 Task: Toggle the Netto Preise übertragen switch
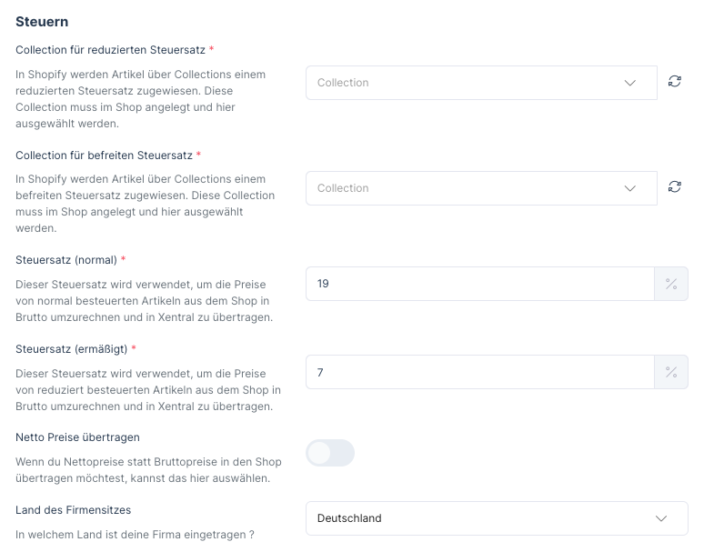329,453
